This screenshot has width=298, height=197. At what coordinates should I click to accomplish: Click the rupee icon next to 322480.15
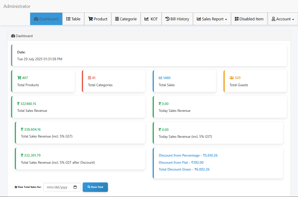18,104
